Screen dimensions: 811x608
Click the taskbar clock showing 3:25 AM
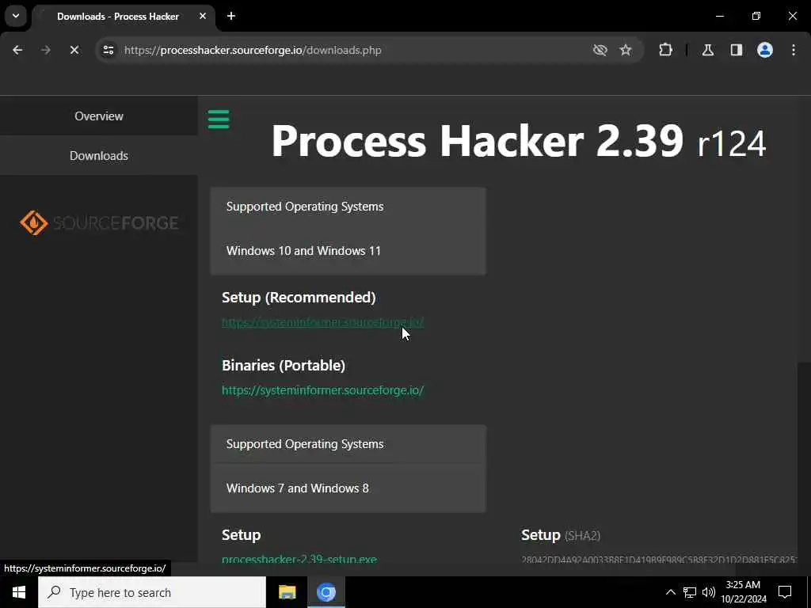tap(744, 592)
